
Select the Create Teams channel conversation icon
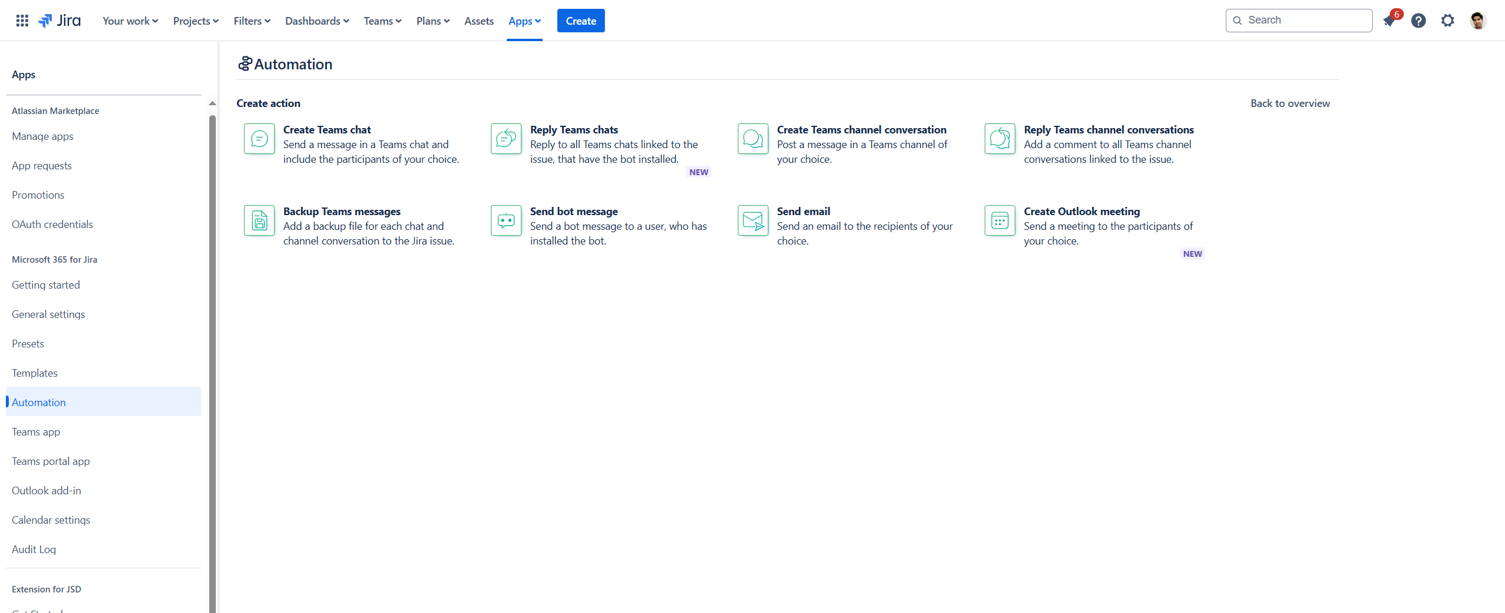coord(753,139)
